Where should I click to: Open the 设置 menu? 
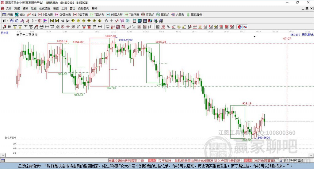pos(56,8)
